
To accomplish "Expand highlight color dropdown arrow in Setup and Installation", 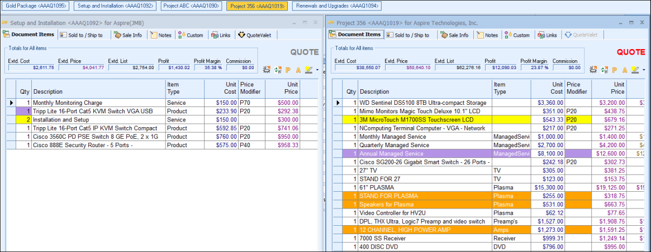I will point(317,70).
